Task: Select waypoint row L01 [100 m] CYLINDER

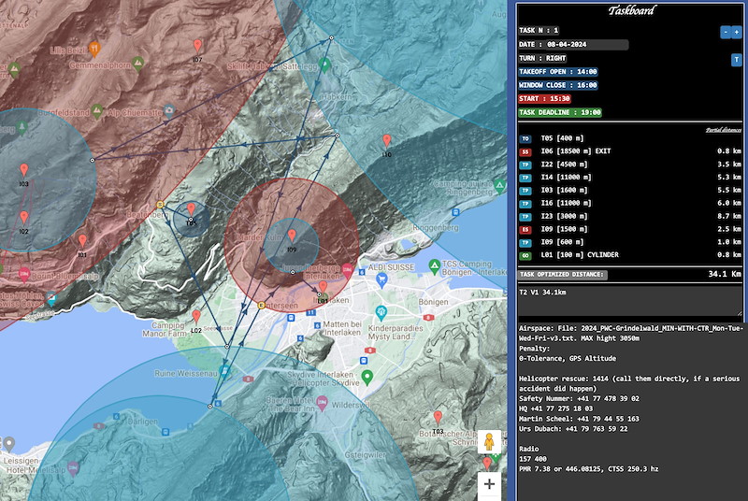Action: click(629, 255)
